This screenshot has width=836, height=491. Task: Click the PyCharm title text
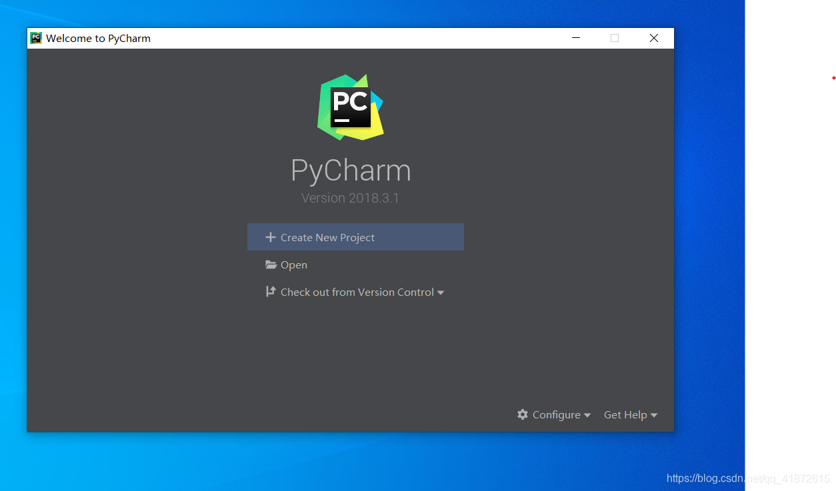tap(351, 171)
